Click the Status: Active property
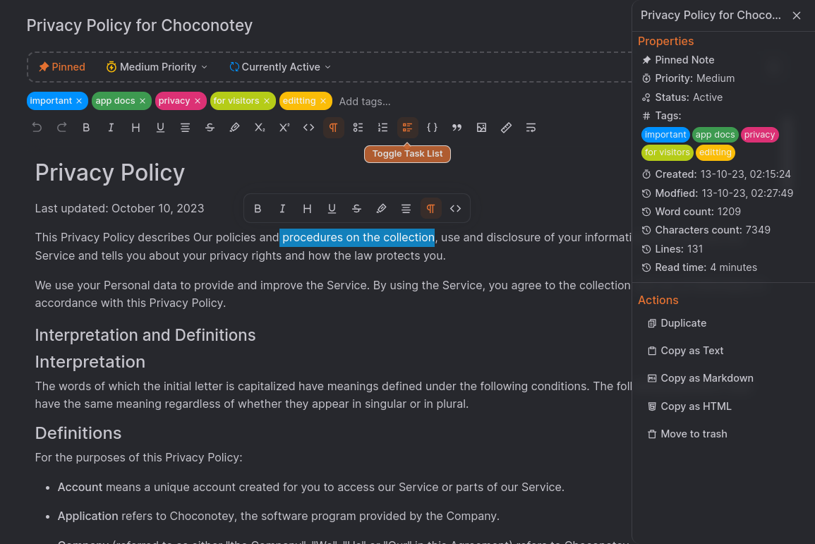815x544 pixels. point(682,97)
